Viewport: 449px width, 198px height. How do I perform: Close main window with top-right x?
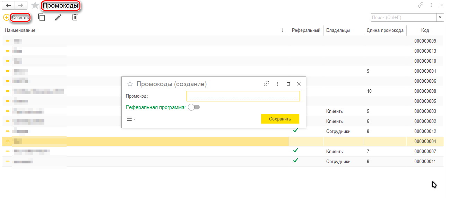[441, 5]
